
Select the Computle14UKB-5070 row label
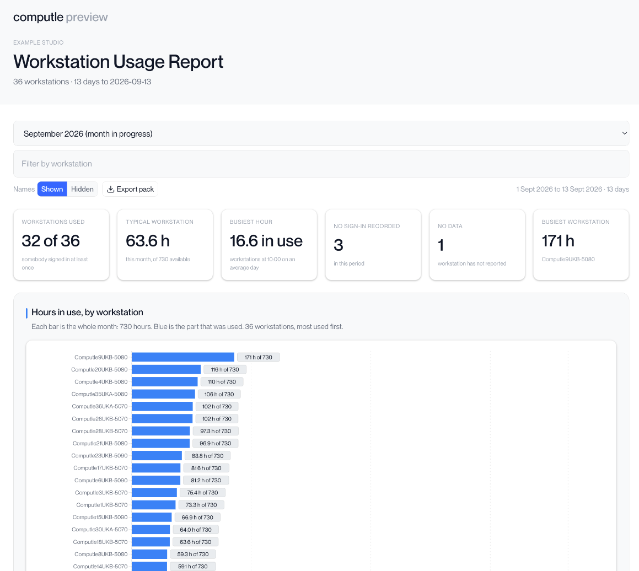click(x=100, y=566)
